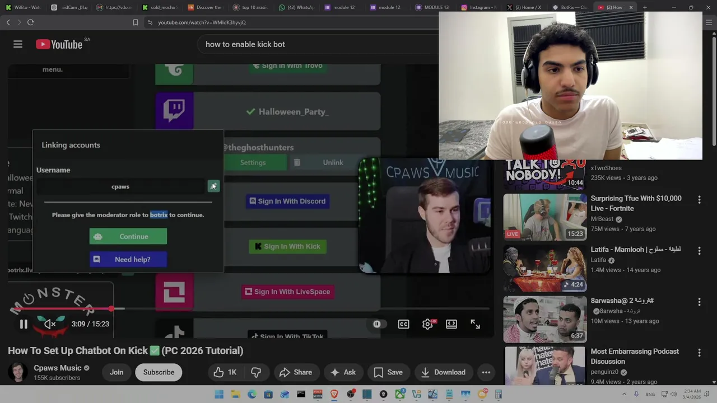Open options for Most Embarrassing Podcast video

(699, 353)
